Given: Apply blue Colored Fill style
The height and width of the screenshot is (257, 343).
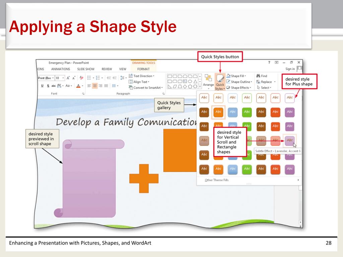Looking at the screenshot, I should 232,112.
